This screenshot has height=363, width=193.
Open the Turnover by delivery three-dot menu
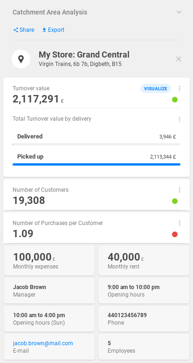[179, 119]
